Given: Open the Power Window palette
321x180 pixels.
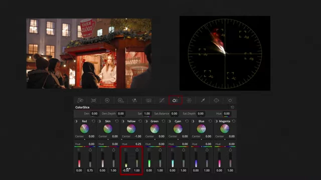Looking at the screenshot, I should point(216,100).
